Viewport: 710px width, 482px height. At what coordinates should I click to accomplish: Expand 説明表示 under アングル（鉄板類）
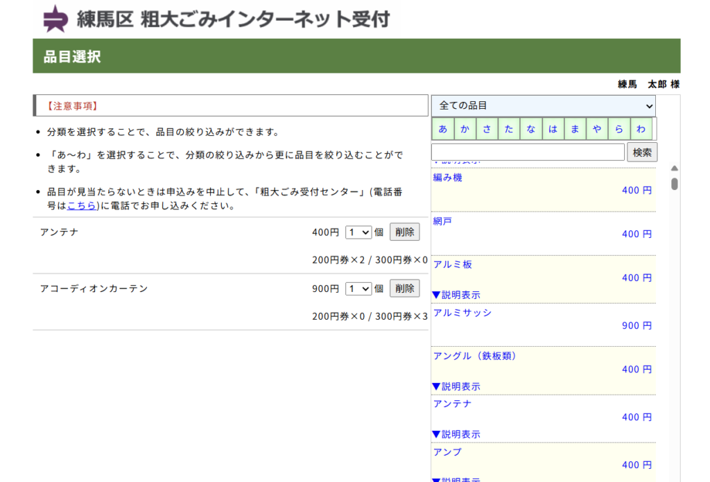click(456, 386)
